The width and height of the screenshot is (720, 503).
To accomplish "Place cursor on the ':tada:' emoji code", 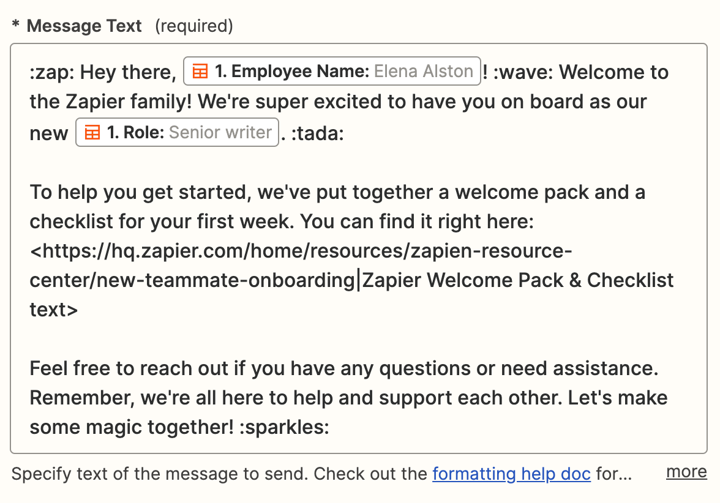I will (316, 133).
